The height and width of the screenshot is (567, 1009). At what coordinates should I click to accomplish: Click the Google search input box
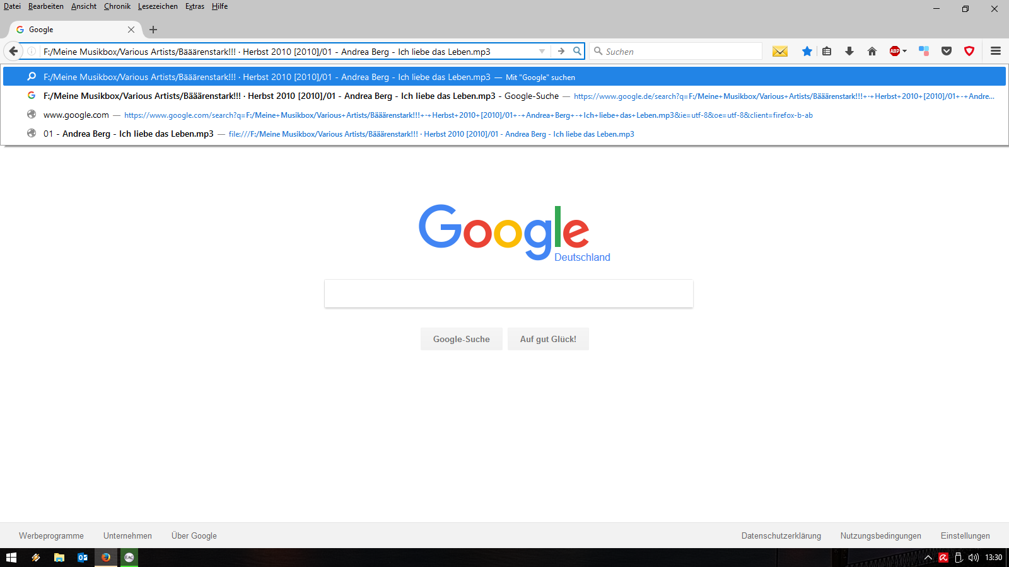click(x=509, y=294)
